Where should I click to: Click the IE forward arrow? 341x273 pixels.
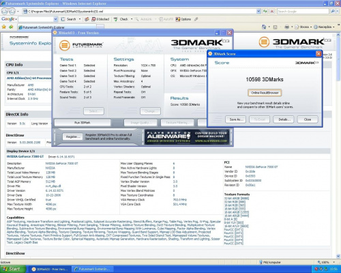click(x=12, y=11)
